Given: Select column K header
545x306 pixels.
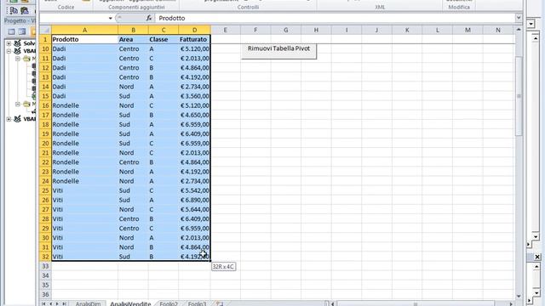Looking at the screenshot, I should 407,31.
